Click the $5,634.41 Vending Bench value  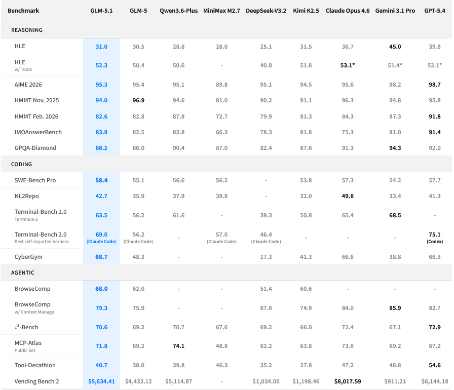(x=101, y=381)
